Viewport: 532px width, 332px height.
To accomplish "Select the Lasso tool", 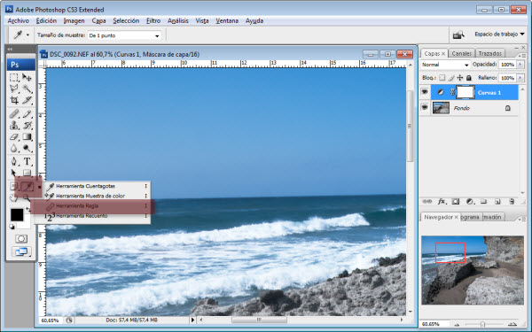I will coord(14,89).
